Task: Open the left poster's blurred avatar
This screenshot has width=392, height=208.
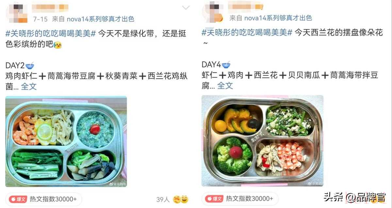Action: 17,12
